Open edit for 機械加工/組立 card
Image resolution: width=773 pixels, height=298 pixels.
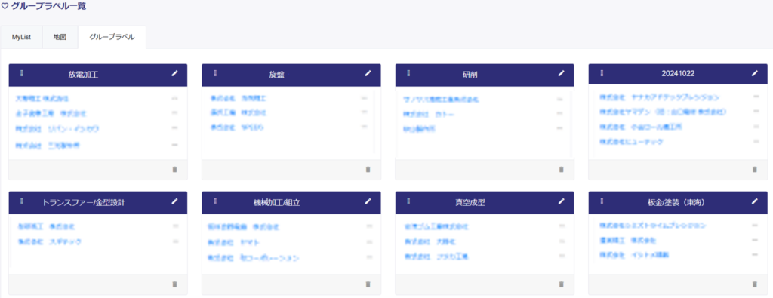tap(368, 201)
